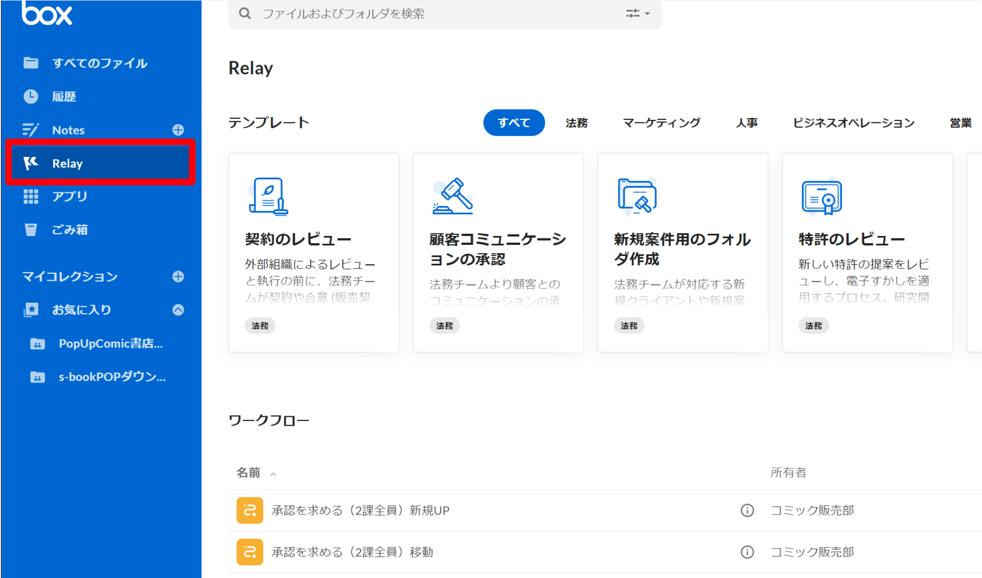This screenshot has width=982, height=578.
Task: Open the 新規案件用のフォルダ作成 template title
Action: [x=682, y=249]
